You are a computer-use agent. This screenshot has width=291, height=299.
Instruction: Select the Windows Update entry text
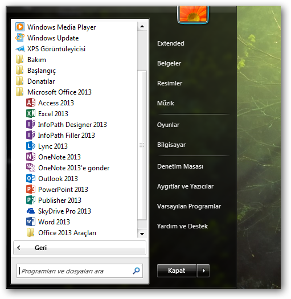53,38
